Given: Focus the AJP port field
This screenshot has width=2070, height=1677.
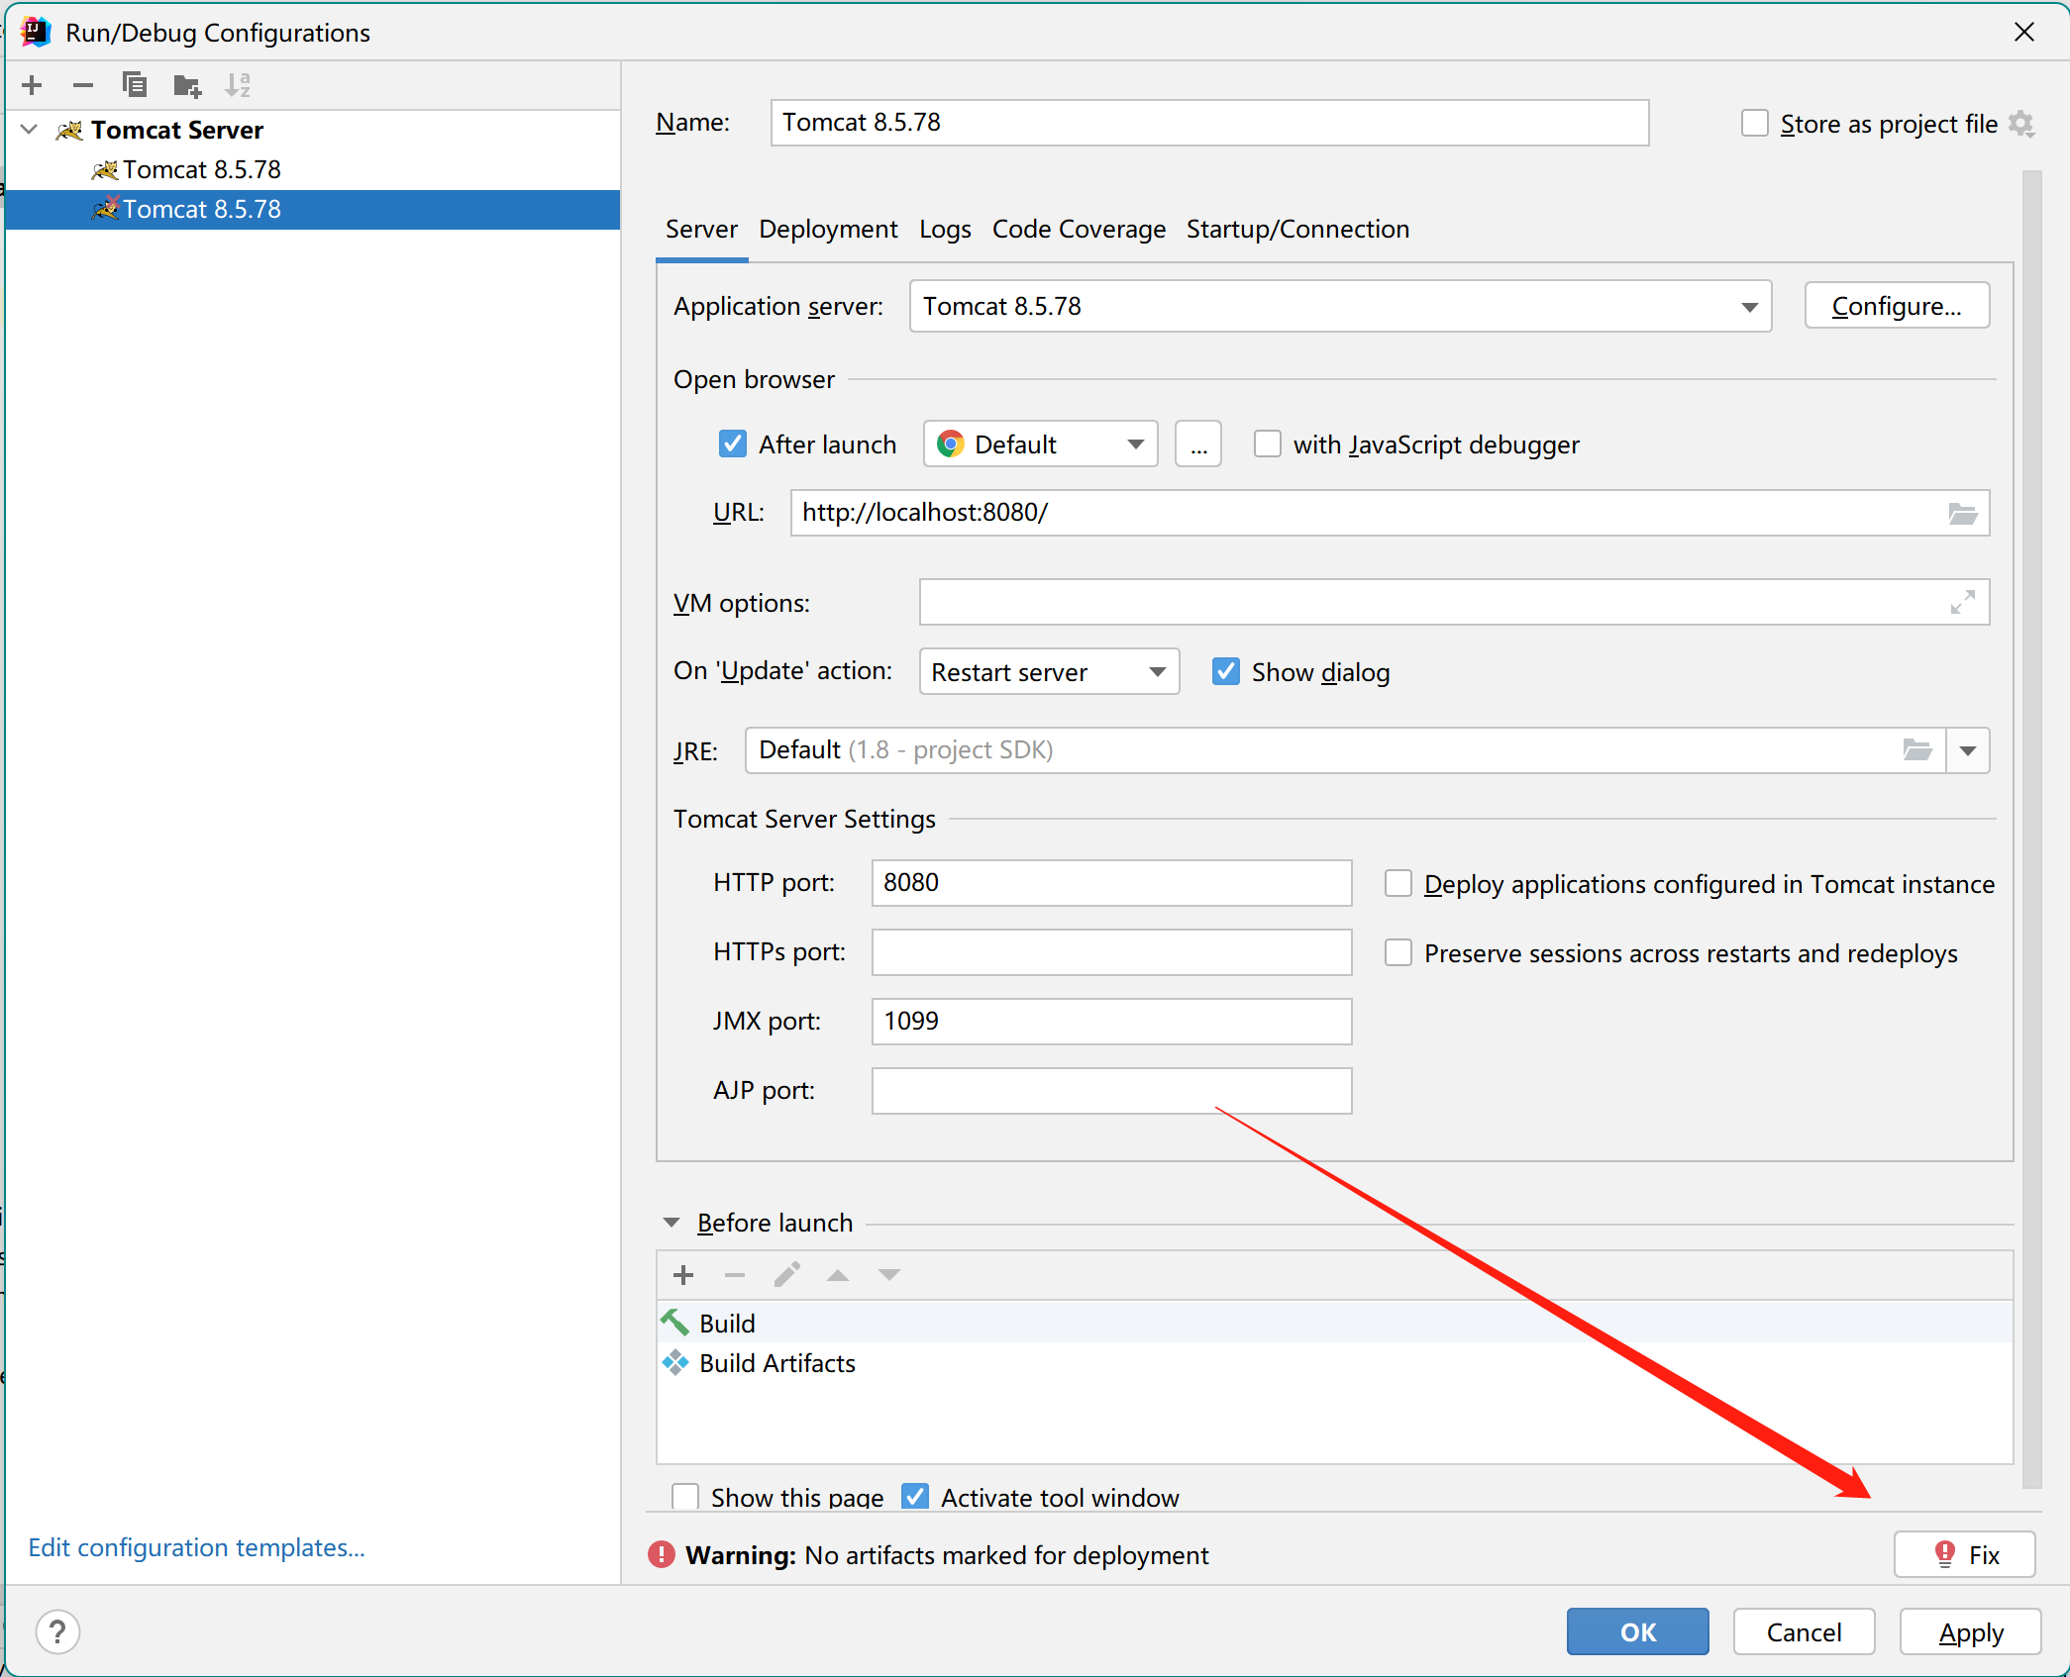Looking at the screenshot, I should pos(1111,1091).
